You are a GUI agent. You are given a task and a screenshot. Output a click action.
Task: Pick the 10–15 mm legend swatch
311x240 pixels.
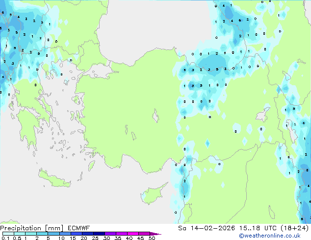(65, 234)
